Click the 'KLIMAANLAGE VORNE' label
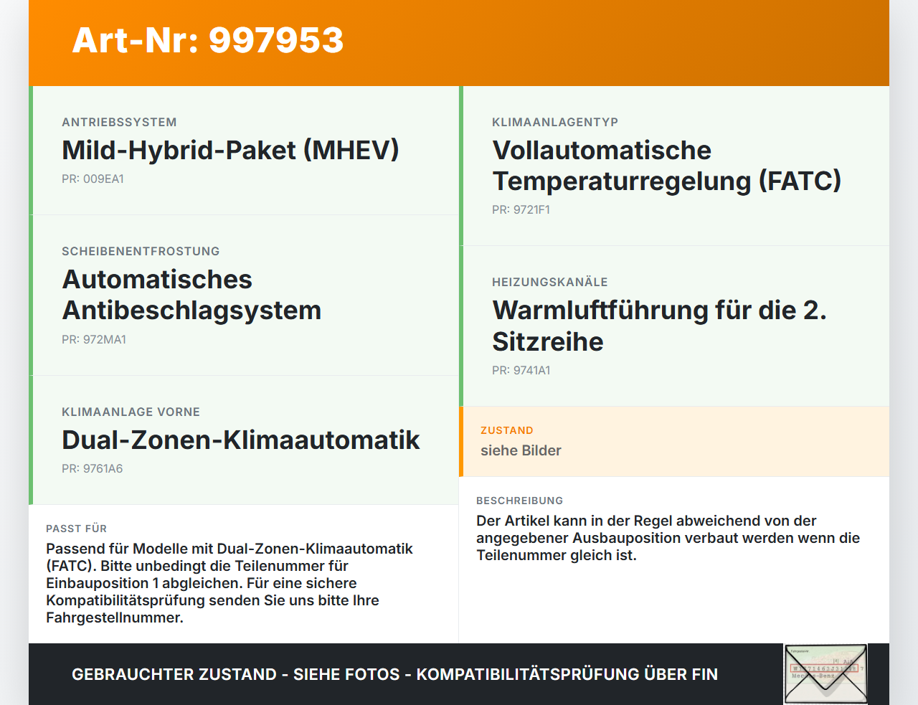 [131, 412]
